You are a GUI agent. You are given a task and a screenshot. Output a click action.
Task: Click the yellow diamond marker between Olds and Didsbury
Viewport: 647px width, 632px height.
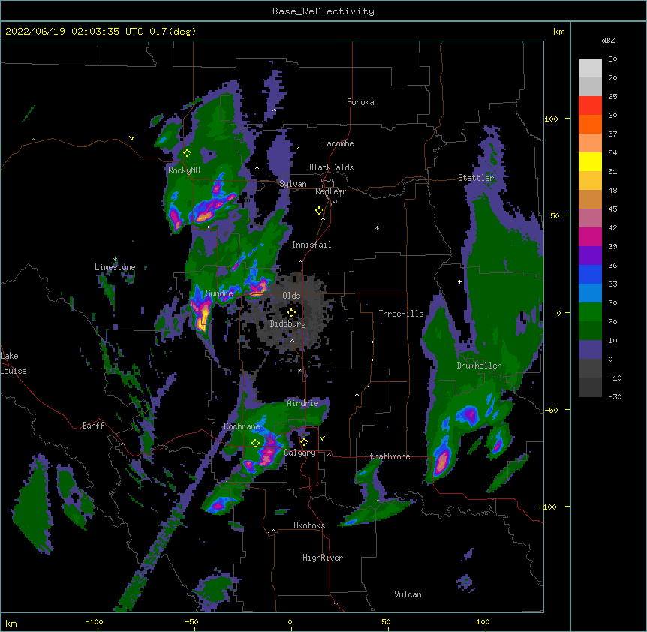point(291,313)
